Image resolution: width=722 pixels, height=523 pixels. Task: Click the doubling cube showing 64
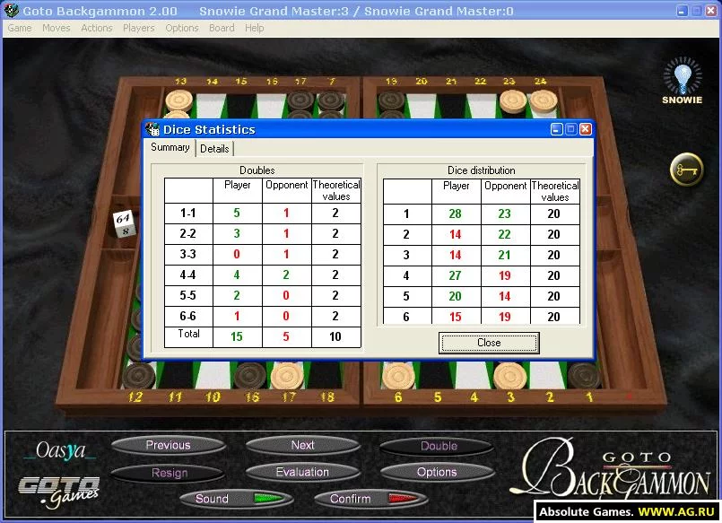point(124,223)
